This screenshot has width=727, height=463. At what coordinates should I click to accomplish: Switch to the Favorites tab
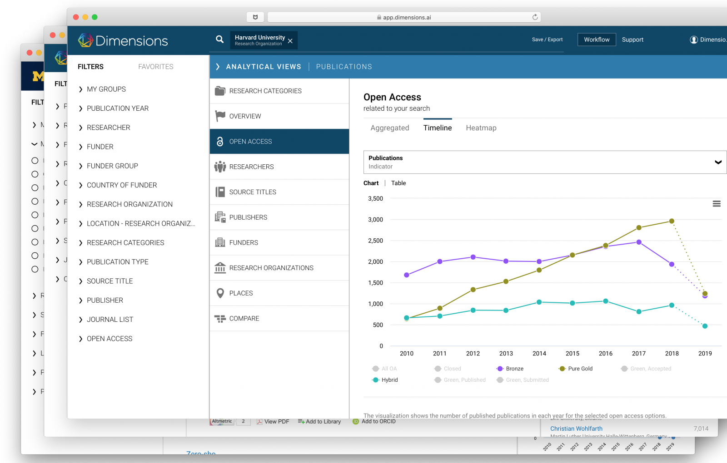pos(155,67)
